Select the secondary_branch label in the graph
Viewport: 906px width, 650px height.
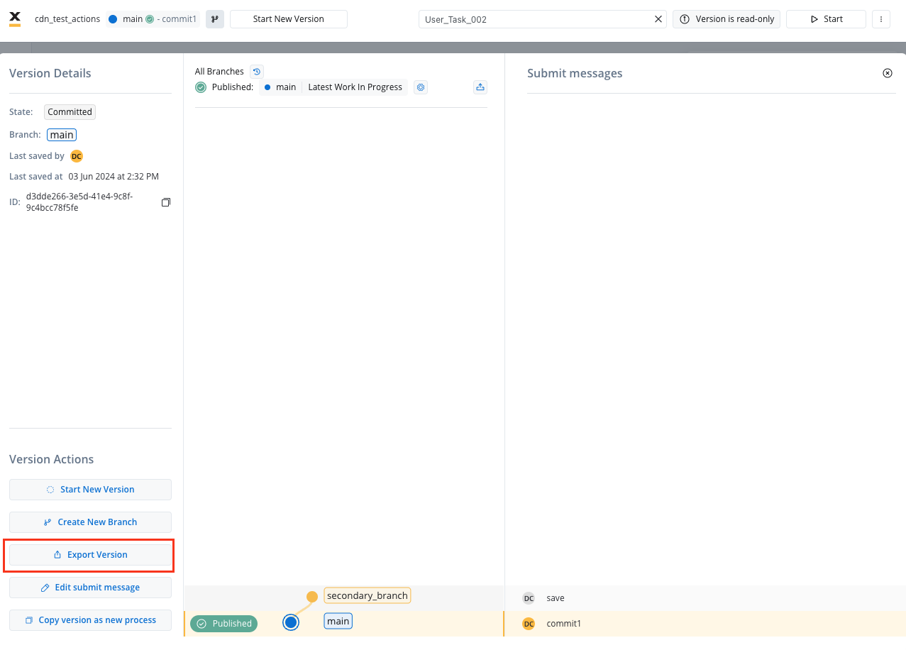tap(368, 595)
